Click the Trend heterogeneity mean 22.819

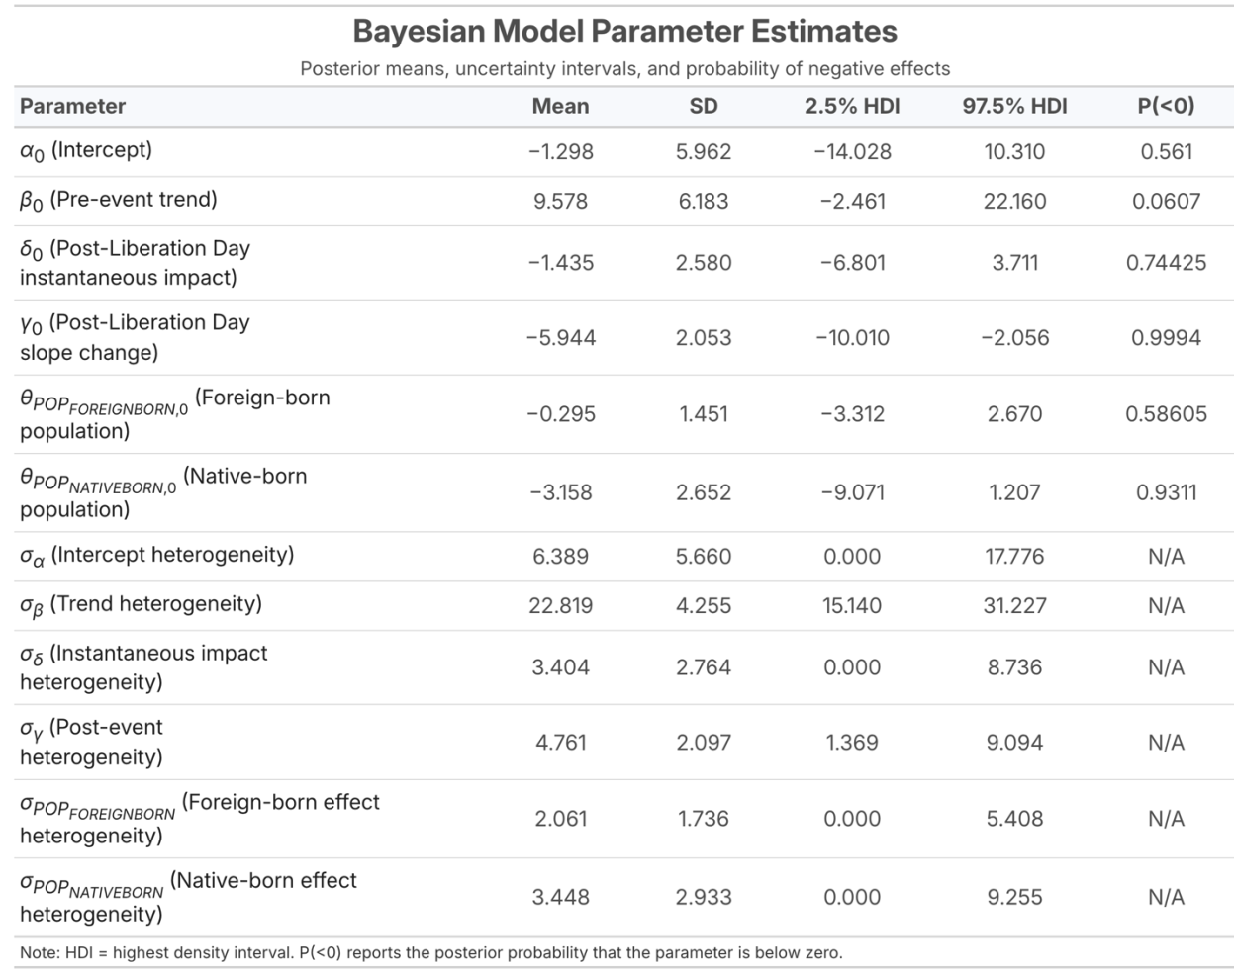[560, 605]
